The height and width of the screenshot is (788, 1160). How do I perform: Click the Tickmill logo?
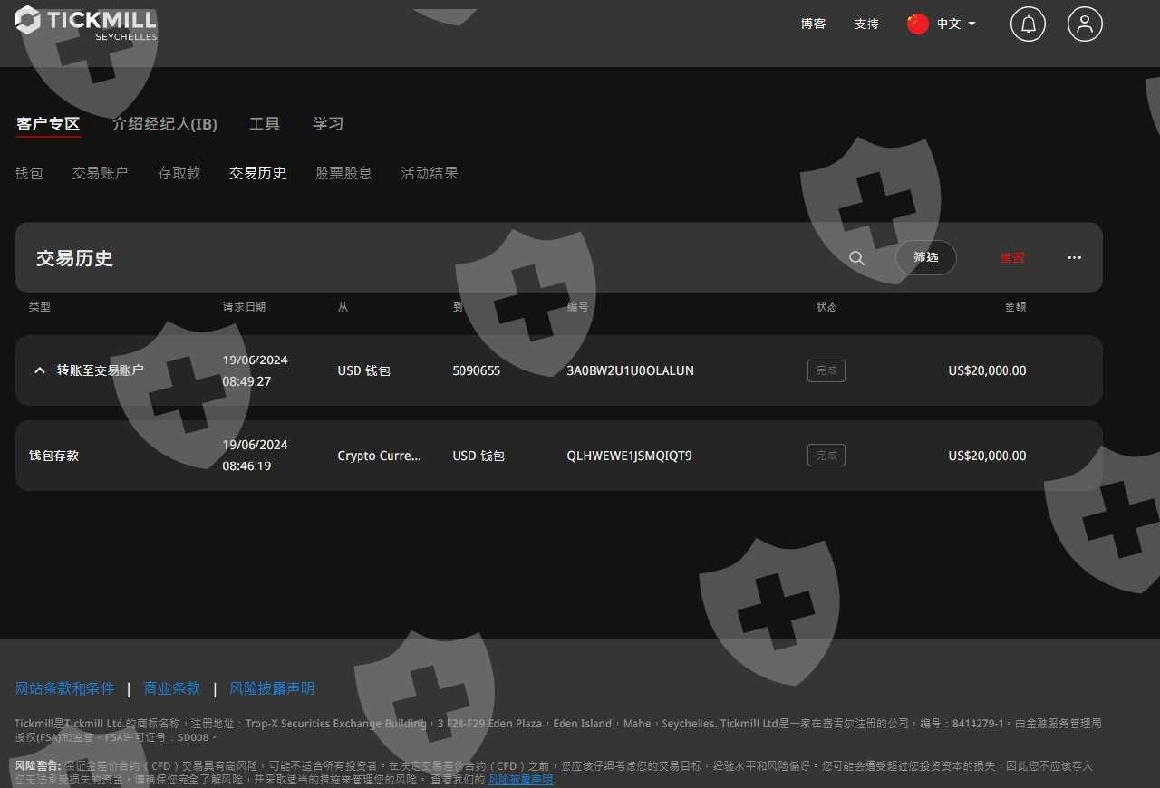click(x=86, y=23)
